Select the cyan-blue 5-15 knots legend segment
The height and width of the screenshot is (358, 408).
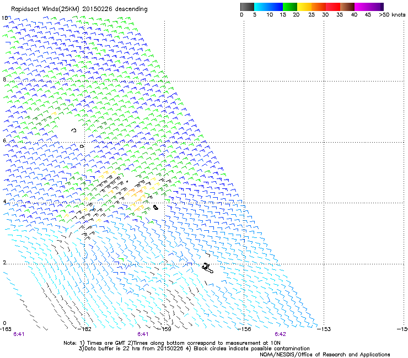coord(269,7)
